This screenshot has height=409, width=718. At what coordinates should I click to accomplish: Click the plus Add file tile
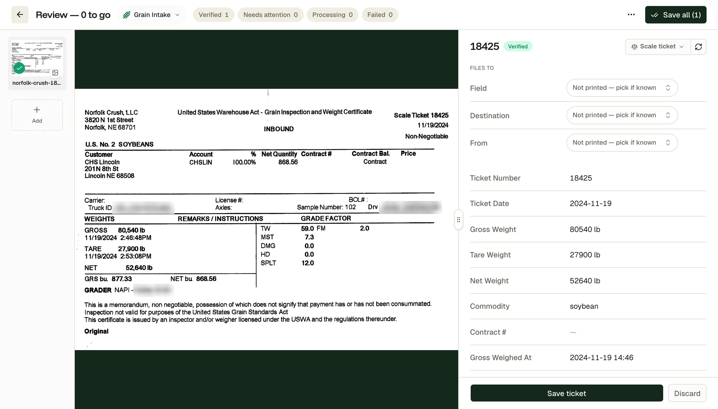tap(37, 115)
